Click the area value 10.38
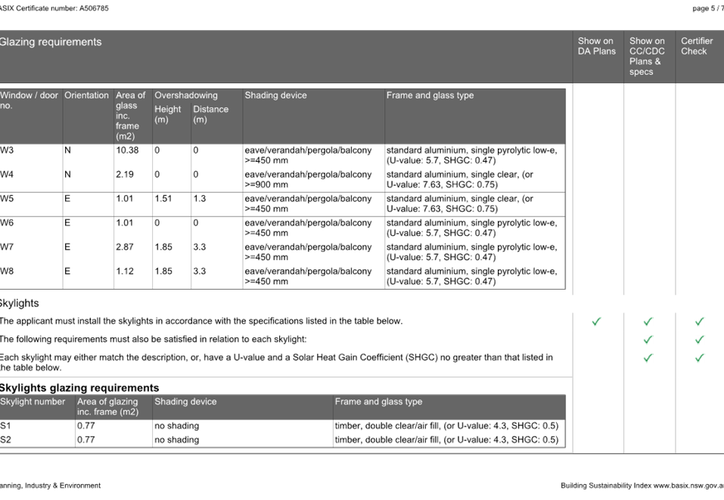 tap(127, 150)
